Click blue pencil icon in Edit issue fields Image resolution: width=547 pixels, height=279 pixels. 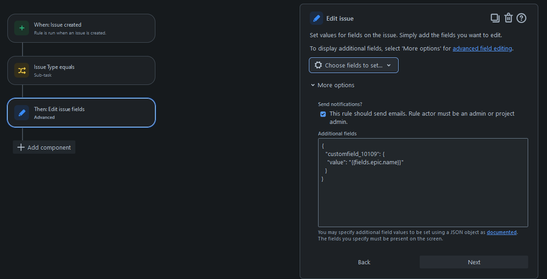point(21,113)
